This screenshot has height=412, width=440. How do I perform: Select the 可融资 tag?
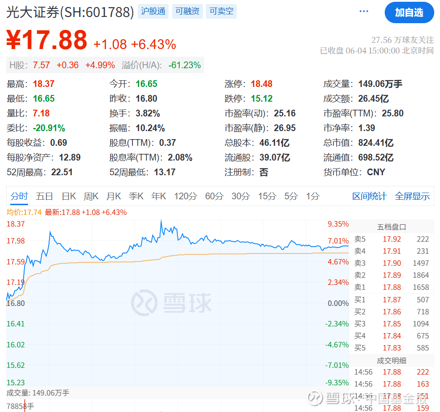187,11
